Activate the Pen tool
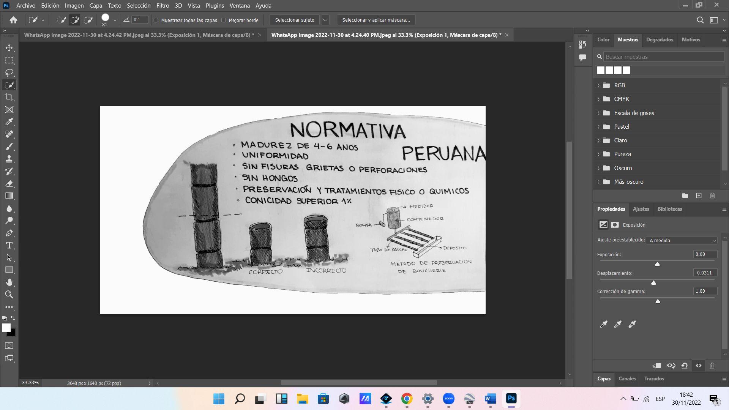This screenshot has width=729, height=410. point(9,233)
